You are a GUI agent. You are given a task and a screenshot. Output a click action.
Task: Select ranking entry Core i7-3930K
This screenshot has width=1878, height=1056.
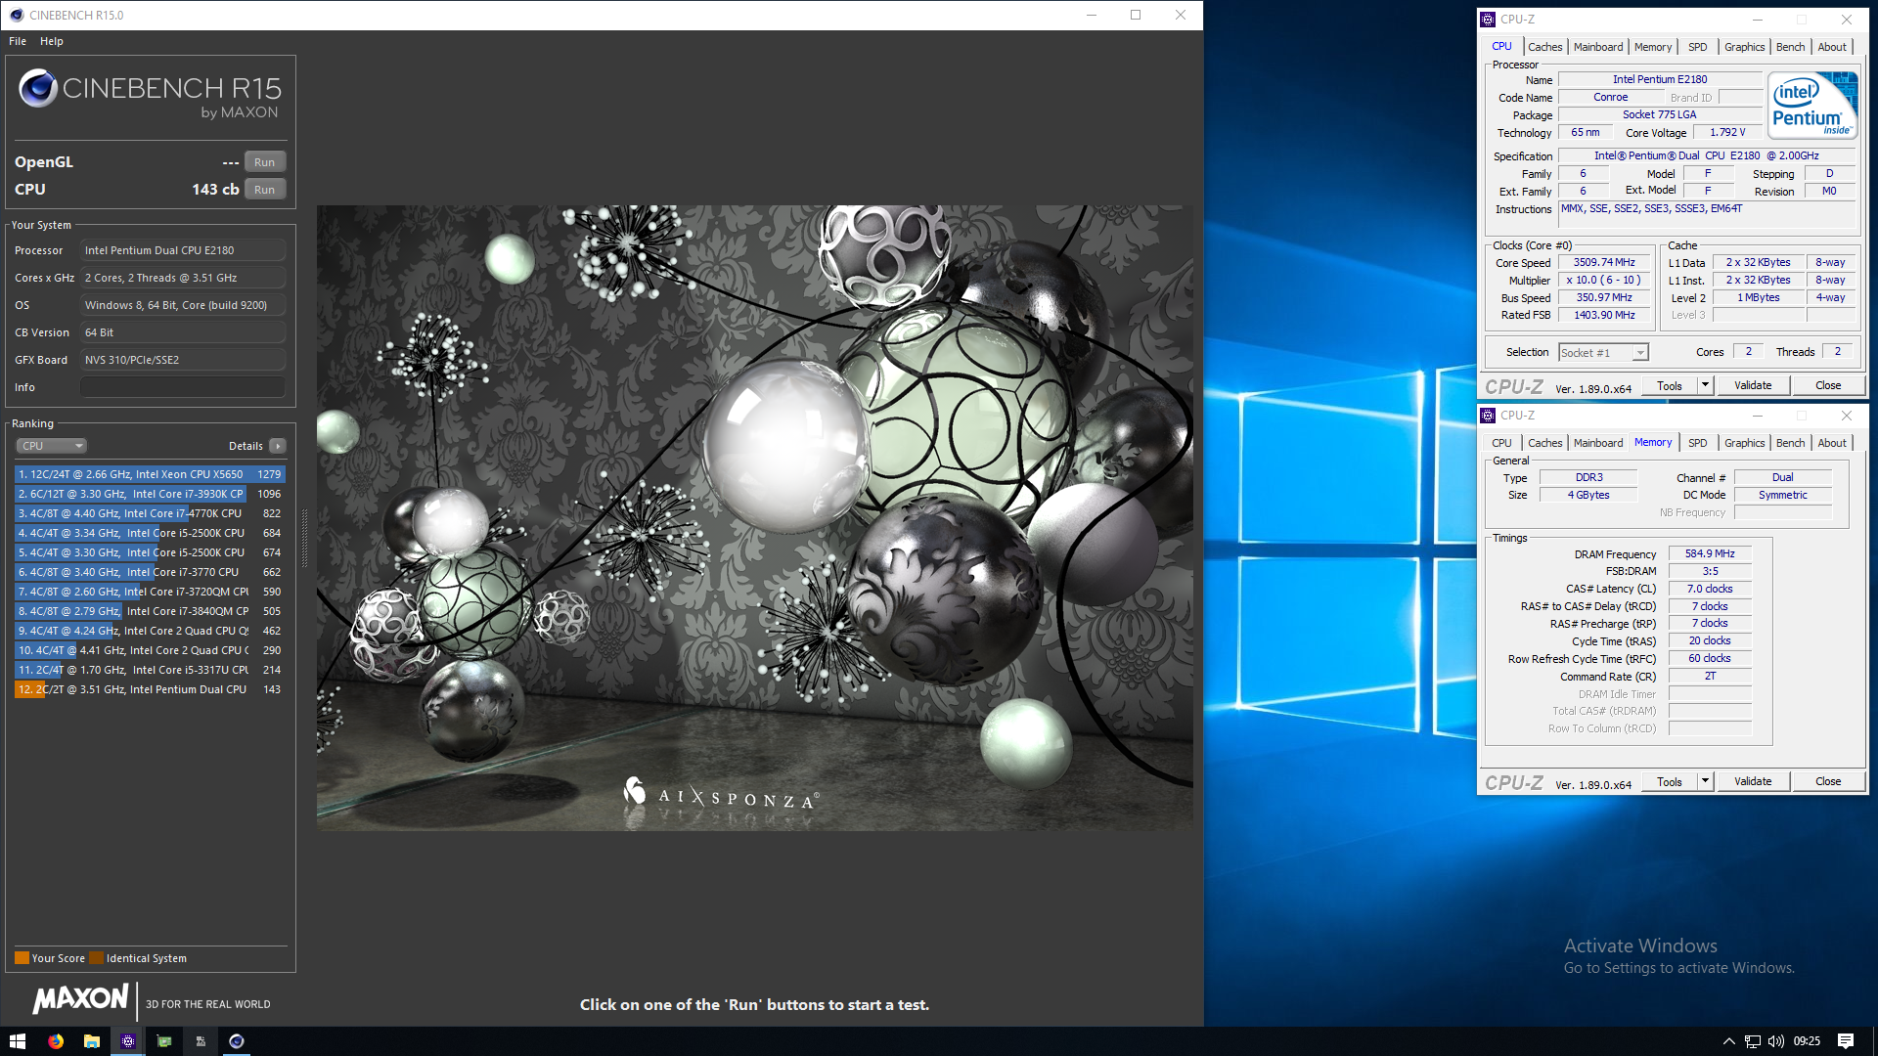pos(150,494)
